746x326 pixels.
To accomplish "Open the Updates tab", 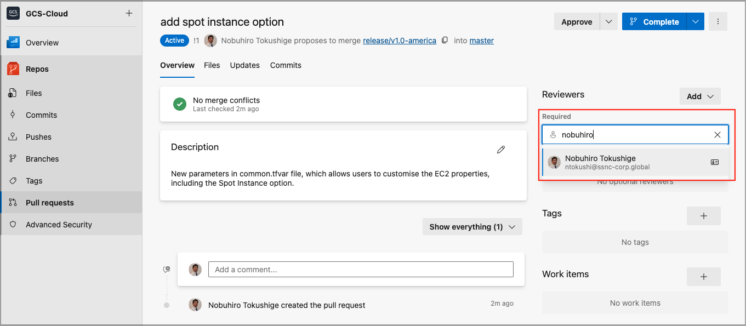I will point(244,65).
